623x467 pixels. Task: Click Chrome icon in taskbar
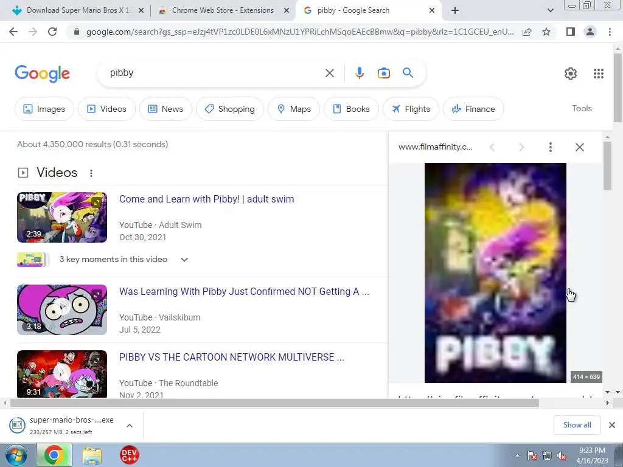click(54, 455)
